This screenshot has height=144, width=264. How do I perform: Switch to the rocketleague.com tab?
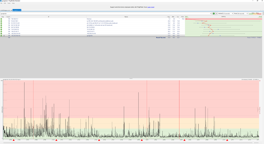tap(5, 10)
